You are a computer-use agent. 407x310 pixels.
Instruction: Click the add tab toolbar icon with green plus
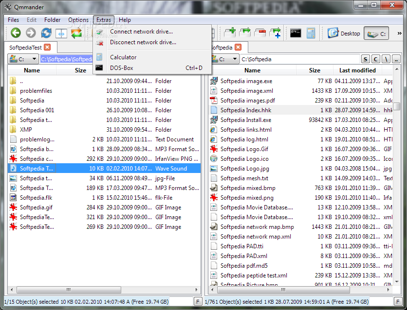click(230, 33)
